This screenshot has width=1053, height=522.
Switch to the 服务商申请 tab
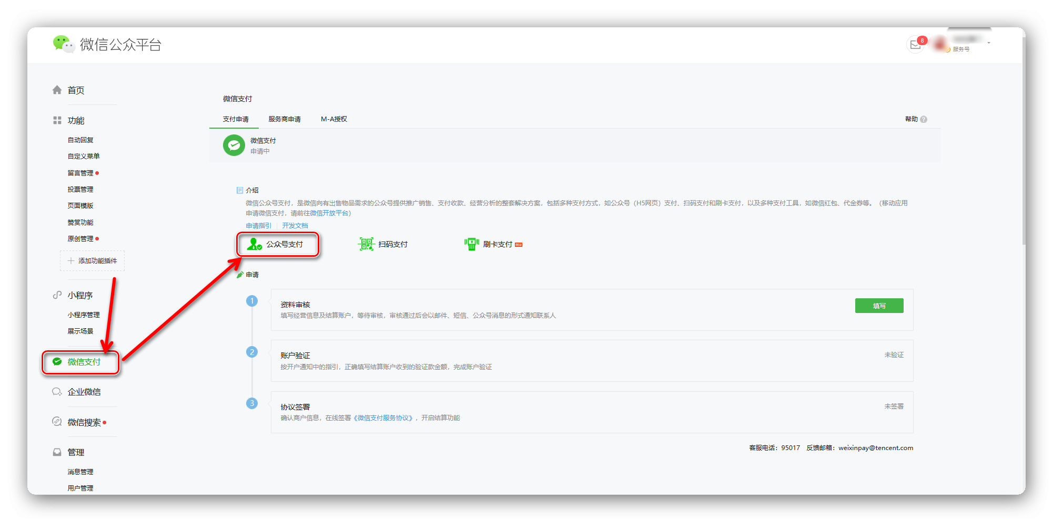pos(285,119)
